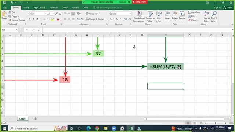Toggle Italic formatting
The height and width of the screenshot is (132, 235).
pyautogui.click(x=33, y=19)
